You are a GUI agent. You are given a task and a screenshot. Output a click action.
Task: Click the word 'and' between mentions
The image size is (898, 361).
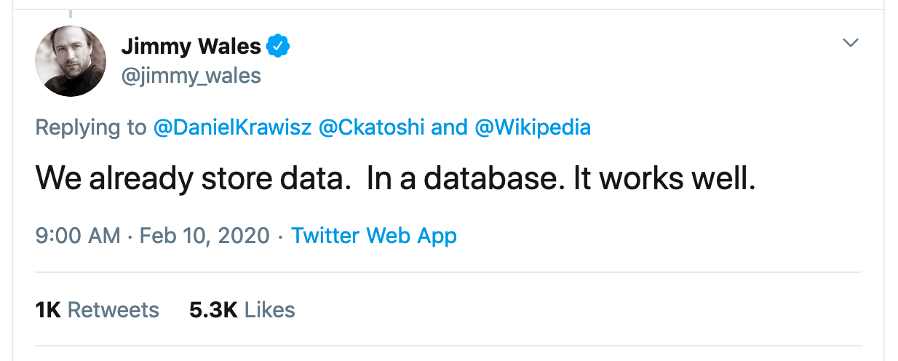[x=449, y=128]
